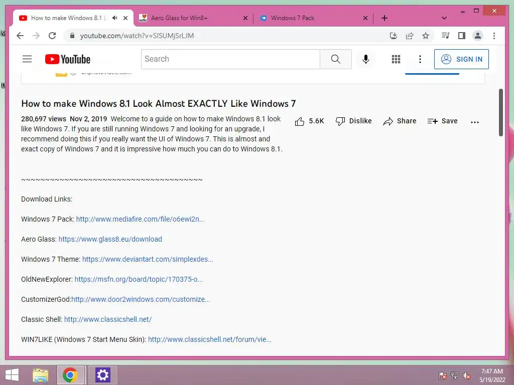Image resolution: width=514 pixels, height=385 pixels.
Task: Click the network tray icon
Action: click(455, 375)
